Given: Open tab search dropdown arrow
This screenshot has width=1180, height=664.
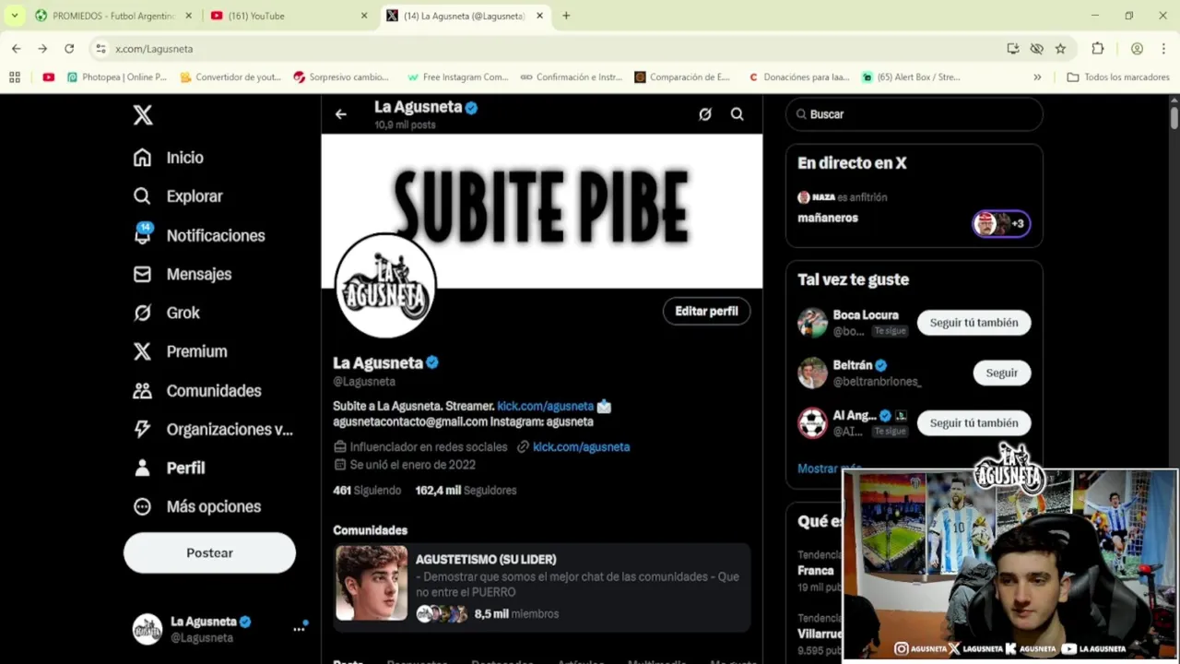Looking at the screenshot, I should point(14,16).
